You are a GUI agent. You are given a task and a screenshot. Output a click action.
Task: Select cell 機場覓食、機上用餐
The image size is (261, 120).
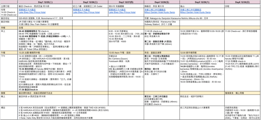coord(243,93)
